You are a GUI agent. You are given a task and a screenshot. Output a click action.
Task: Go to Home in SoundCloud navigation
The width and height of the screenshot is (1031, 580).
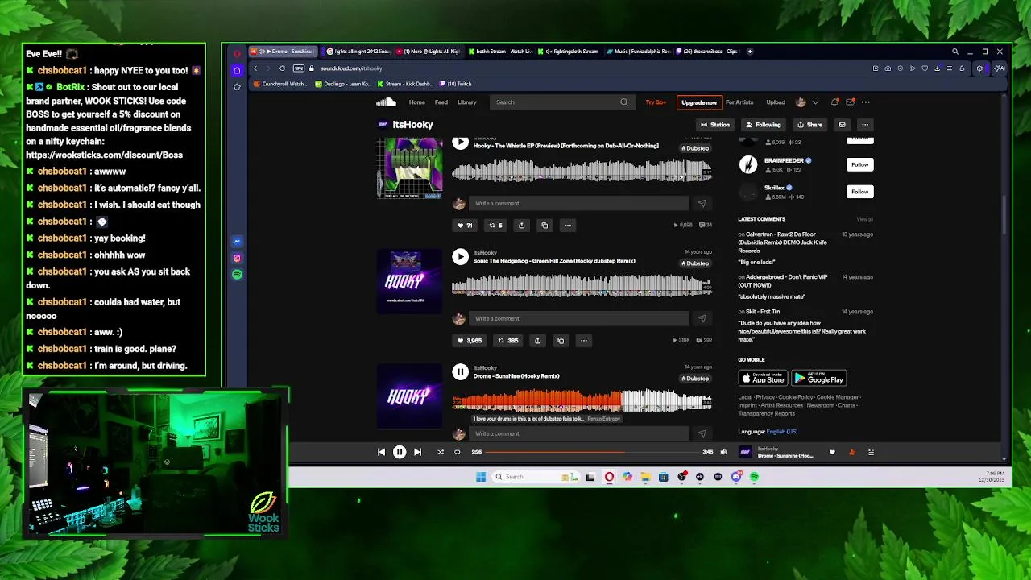[417, 102]
